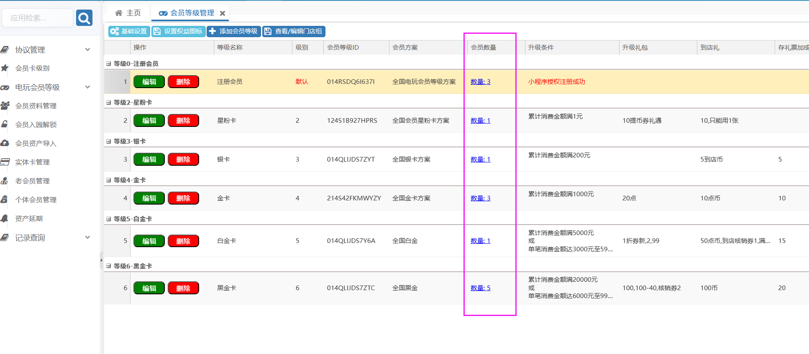This screenshot has height=354, width=809.
Task: Collapse the 等级0-注册会员 group
Action: pos(109,64)
